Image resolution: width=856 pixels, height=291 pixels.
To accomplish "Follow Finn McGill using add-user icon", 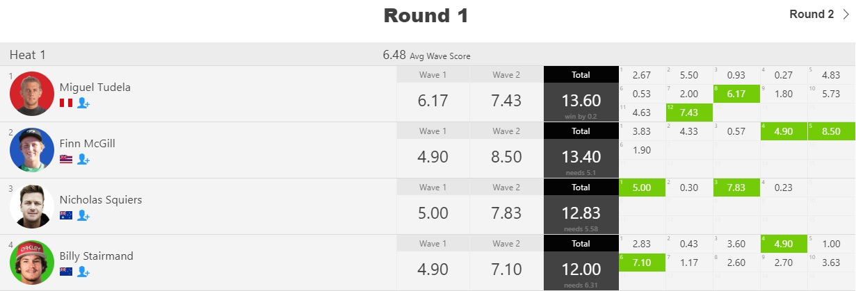I will [83, 159].
